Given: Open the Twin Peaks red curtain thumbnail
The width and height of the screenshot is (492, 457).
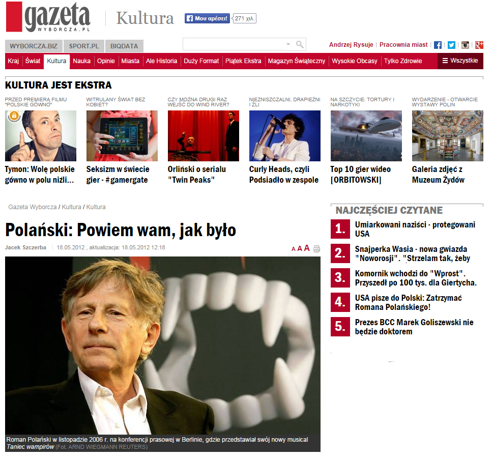Looking at the screenshot, I should coord(204,135).
